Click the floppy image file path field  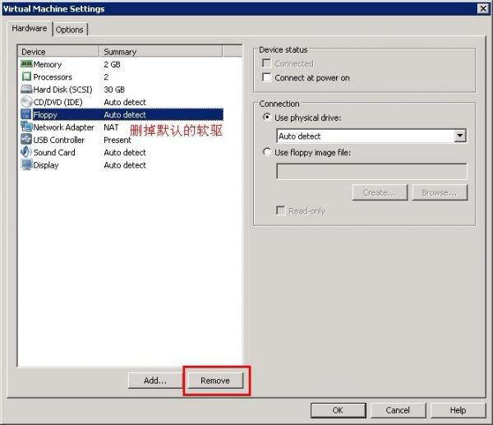(371, 171)
